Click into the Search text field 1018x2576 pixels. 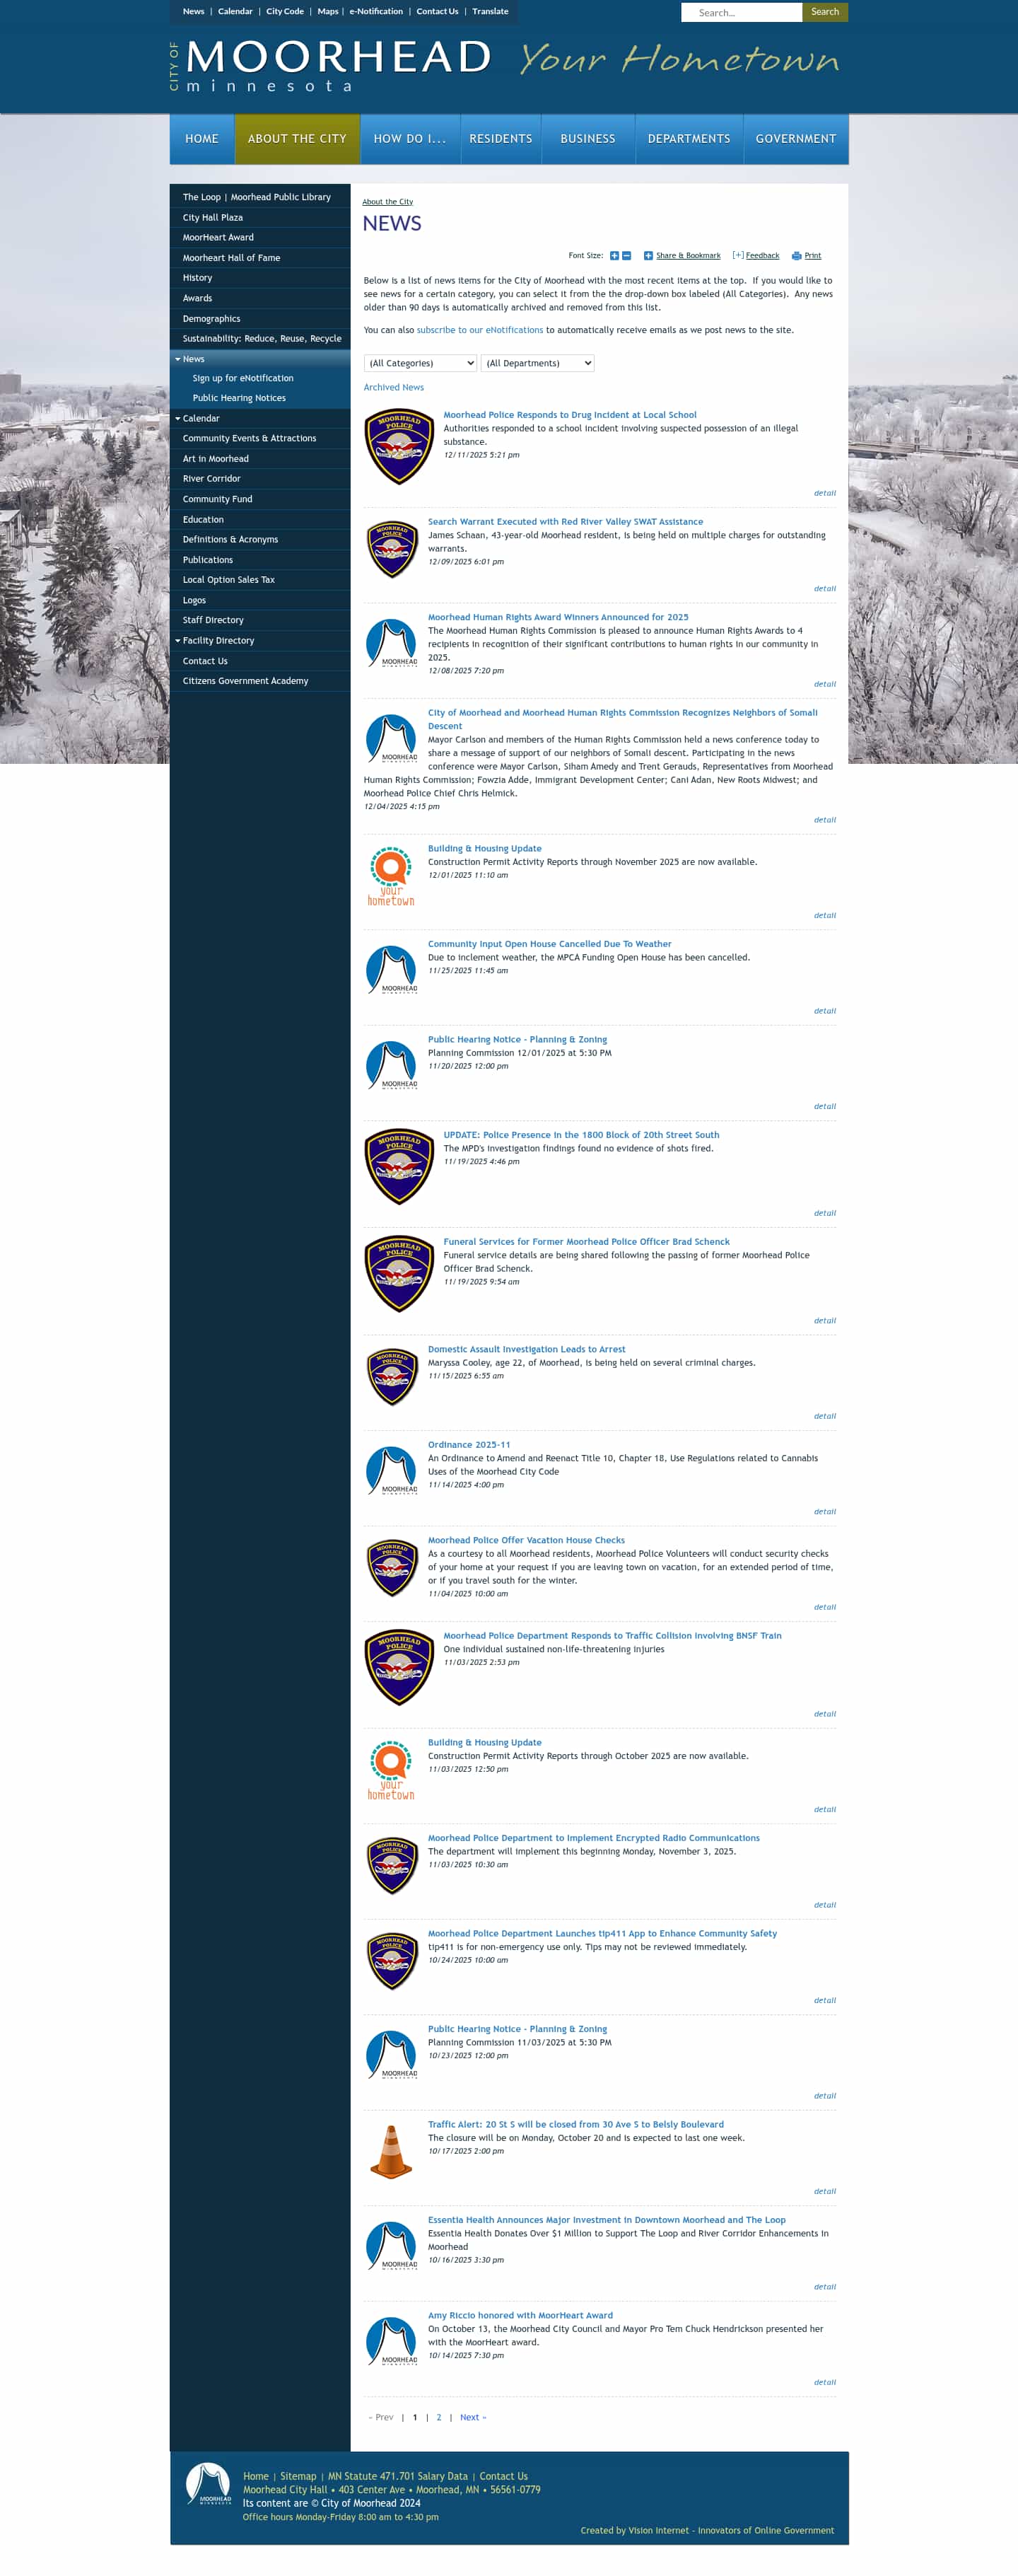742,12
